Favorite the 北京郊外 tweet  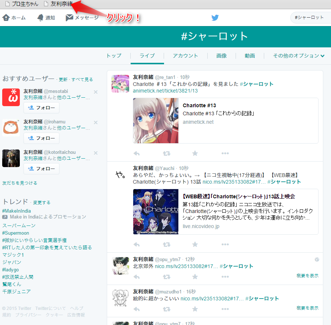195,277
